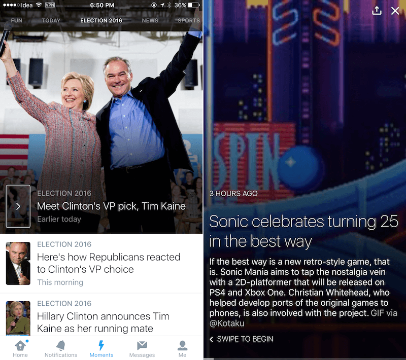This screenshot has width=406, height=360.
Task: Tap the @Kotaku mention link
Action: tap(227, 323)
